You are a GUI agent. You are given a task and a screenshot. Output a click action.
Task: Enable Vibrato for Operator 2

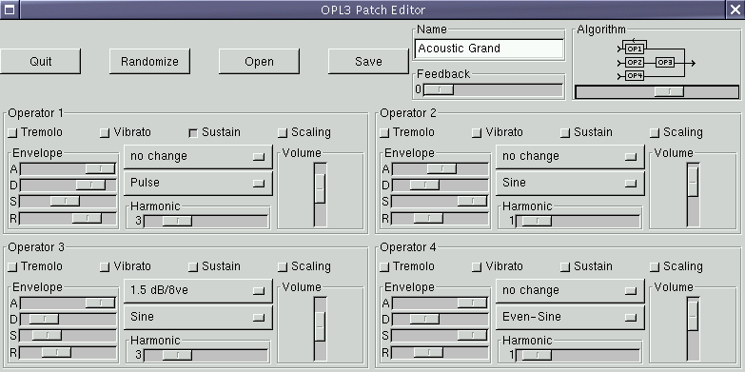tap(476, 133)
